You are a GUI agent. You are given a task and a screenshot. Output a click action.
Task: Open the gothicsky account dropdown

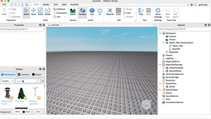click(x=204, y=5)
